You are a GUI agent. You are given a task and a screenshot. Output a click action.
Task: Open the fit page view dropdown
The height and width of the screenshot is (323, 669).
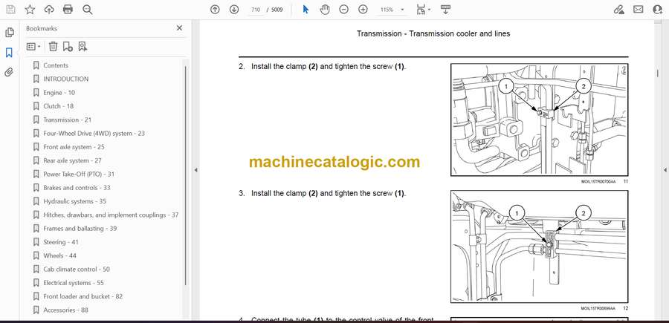(423, 10)
